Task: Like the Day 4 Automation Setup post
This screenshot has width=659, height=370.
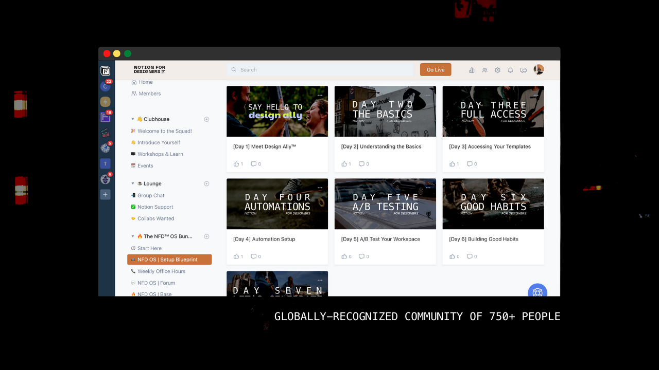Action: coord(236,256)
